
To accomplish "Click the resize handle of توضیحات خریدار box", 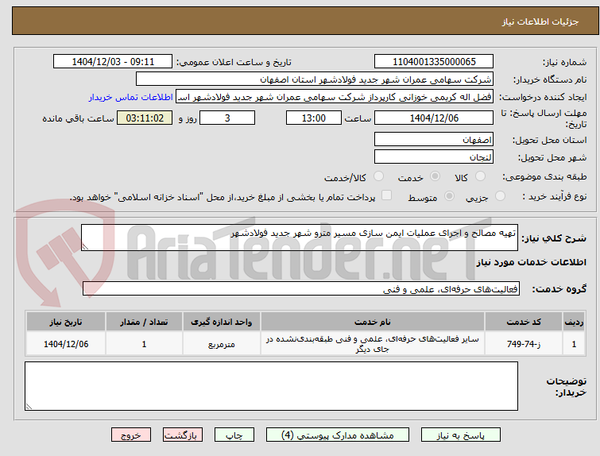I will [x=29, y=407].
